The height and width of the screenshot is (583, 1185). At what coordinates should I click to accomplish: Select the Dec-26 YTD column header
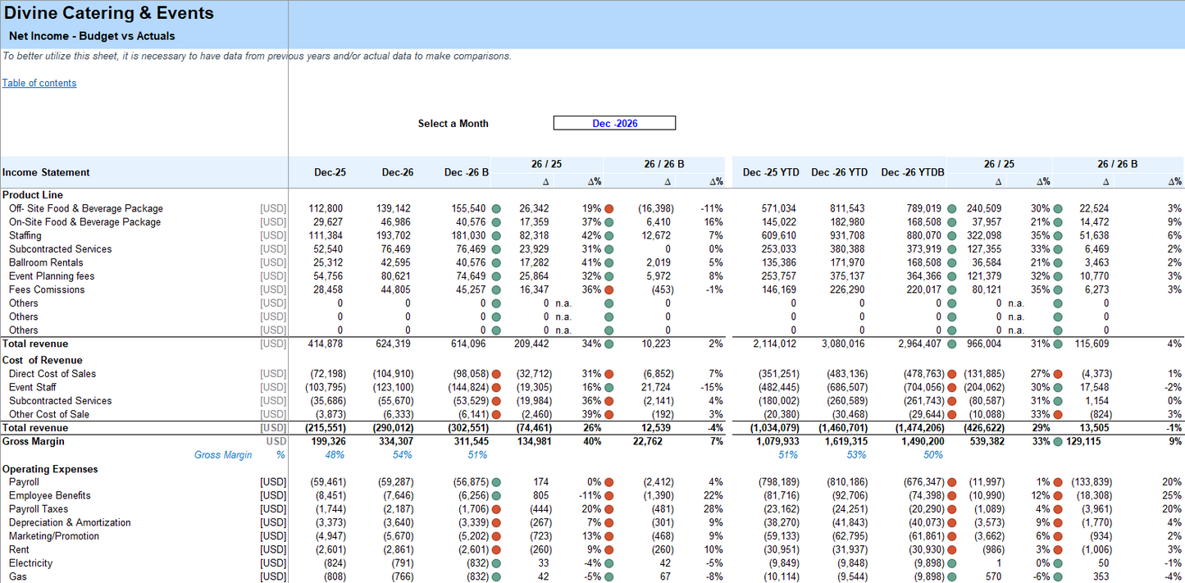[839, 172]
